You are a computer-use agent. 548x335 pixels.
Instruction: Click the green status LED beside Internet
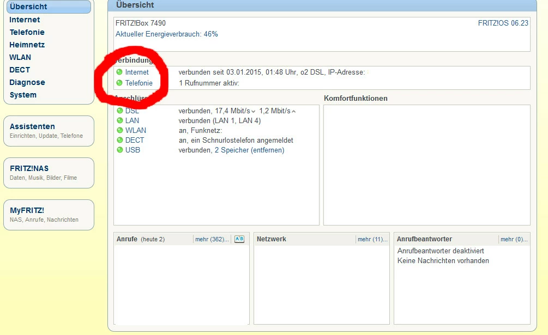(119, 72)
